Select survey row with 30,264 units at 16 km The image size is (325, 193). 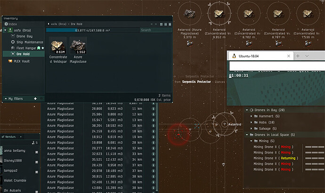tap(98, 126)
